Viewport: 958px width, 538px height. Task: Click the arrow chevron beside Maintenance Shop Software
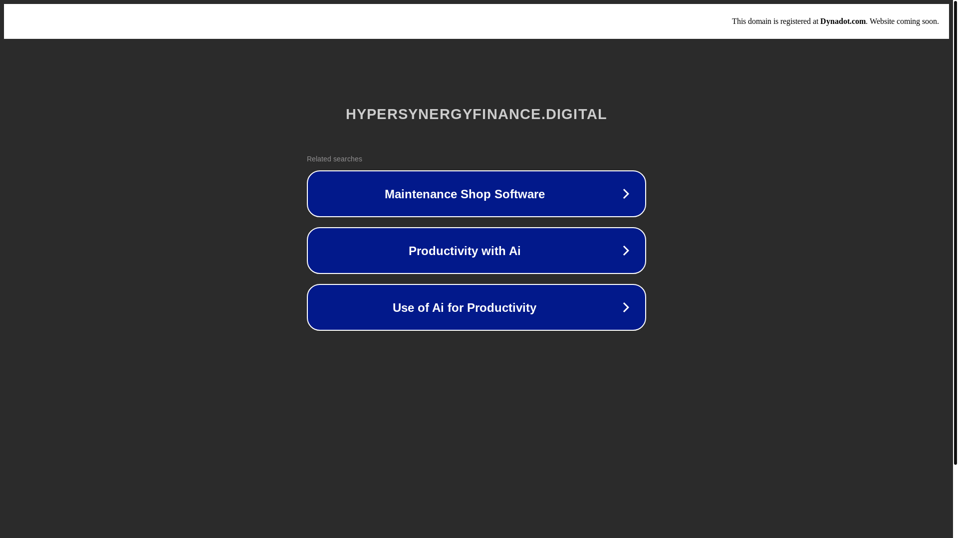pos(626,194)
